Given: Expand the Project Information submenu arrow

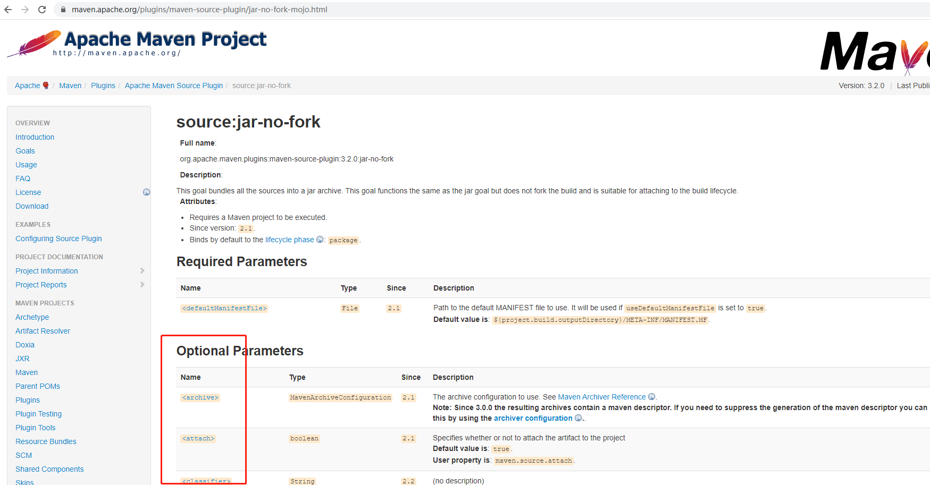Looking at the screenshot, I should click(x=142, y=271).
